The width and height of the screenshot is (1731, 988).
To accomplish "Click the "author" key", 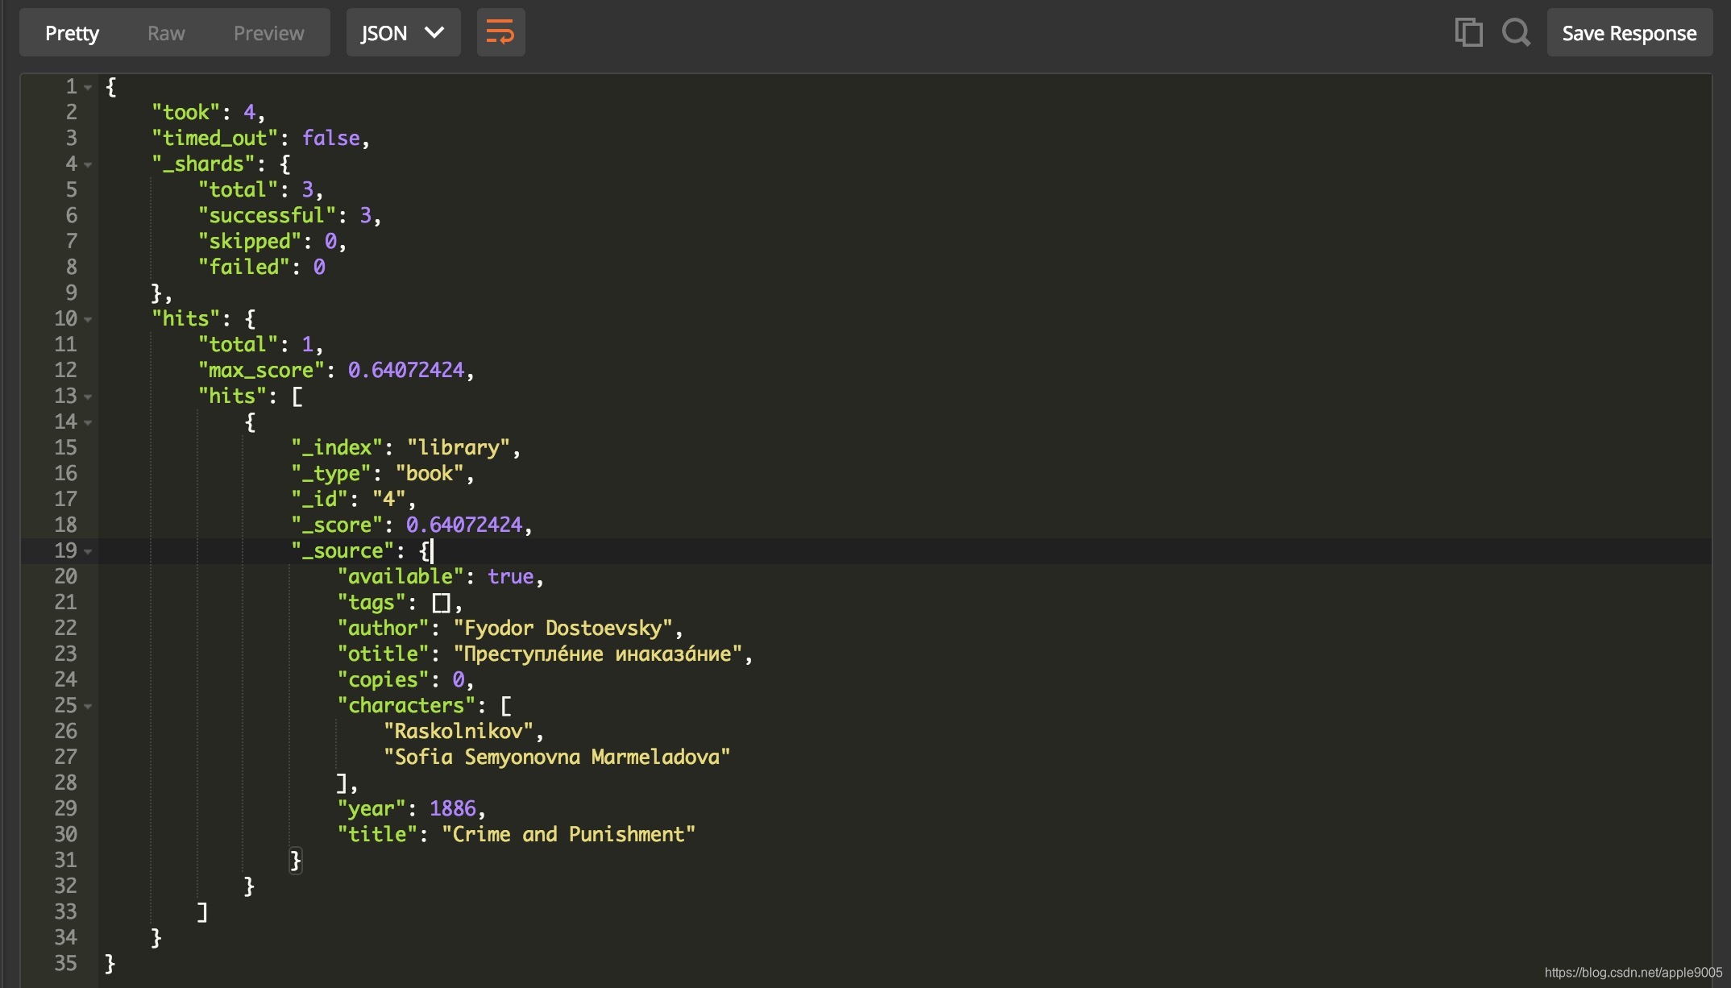I will click(383, 628).
